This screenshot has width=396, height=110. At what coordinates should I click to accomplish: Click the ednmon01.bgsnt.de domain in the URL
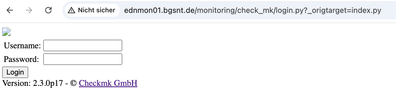[159, 10]
